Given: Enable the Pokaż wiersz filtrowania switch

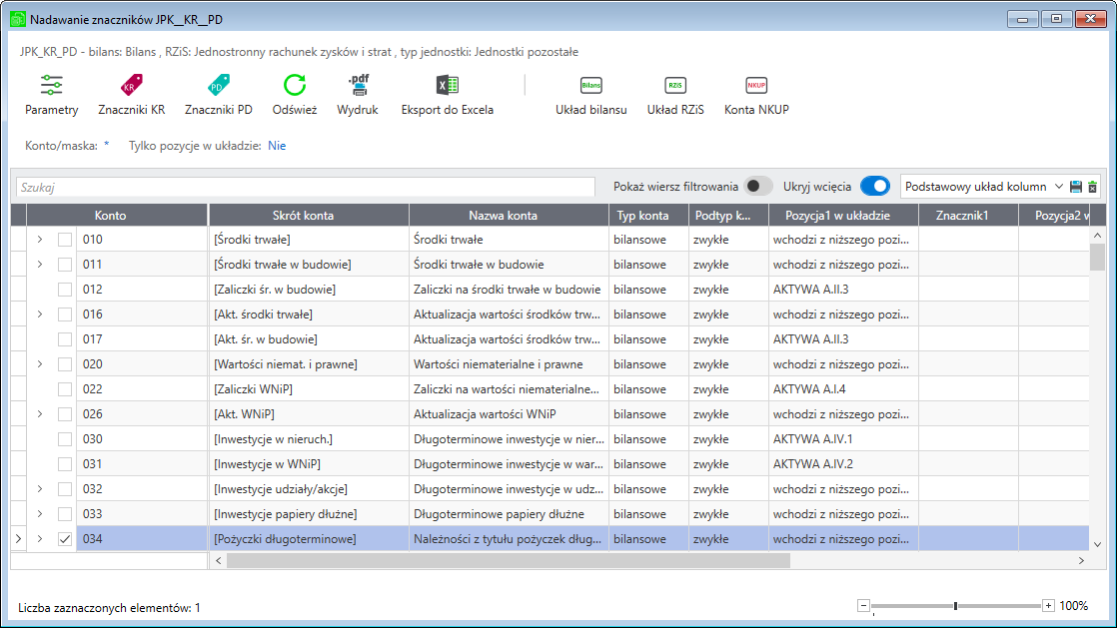Looking at the screenshot, I should click(758, 186).
